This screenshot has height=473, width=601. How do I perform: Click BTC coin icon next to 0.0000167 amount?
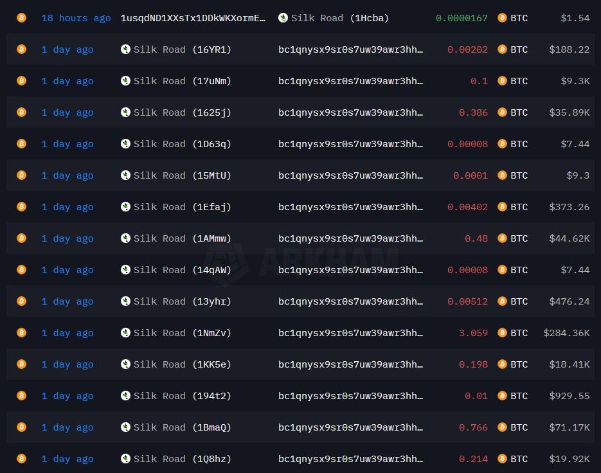click(502, 18)
